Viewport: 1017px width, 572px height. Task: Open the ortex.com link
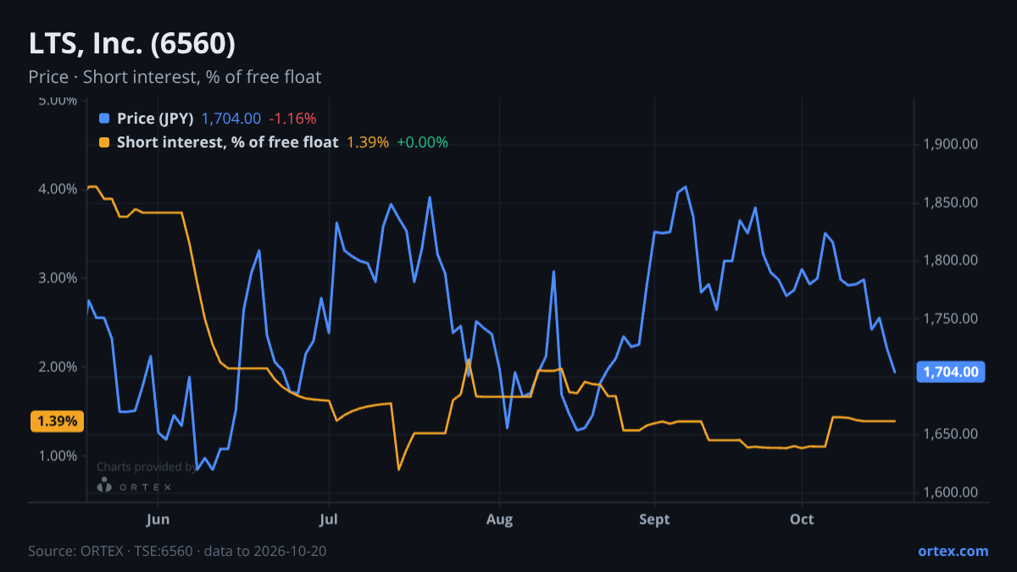pos(953,551)
